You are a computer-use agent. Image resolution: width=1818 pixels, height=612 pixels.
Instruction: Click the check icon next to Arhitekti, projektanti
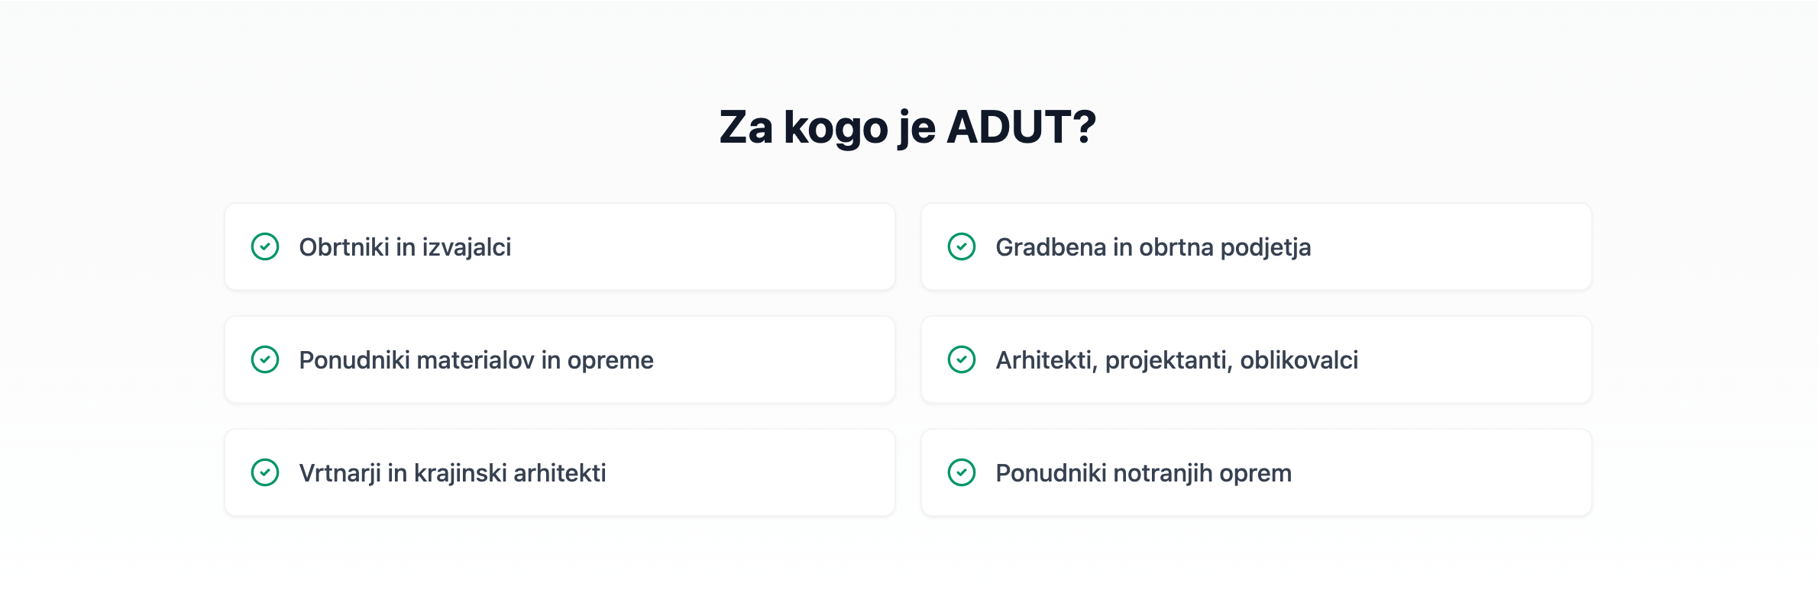[962, 359]
